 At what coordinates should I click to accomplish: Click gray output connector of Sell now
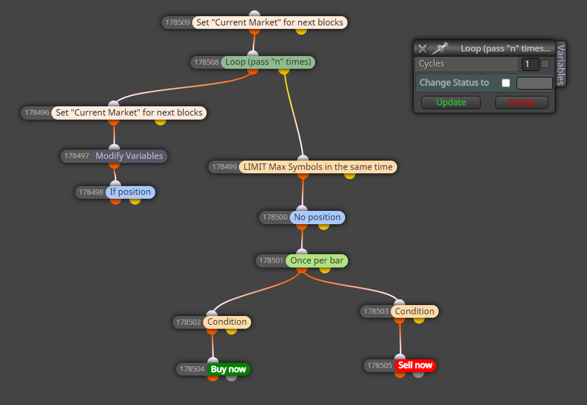pyautogui.click(x=418, y=374)
